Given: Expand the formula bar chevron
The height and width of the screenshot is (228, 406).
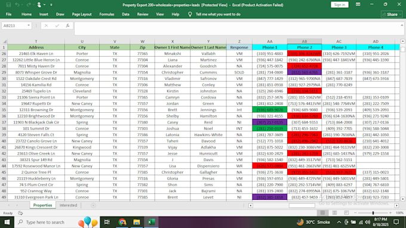Looking at the screenshot, I should [x=402, y=25].
